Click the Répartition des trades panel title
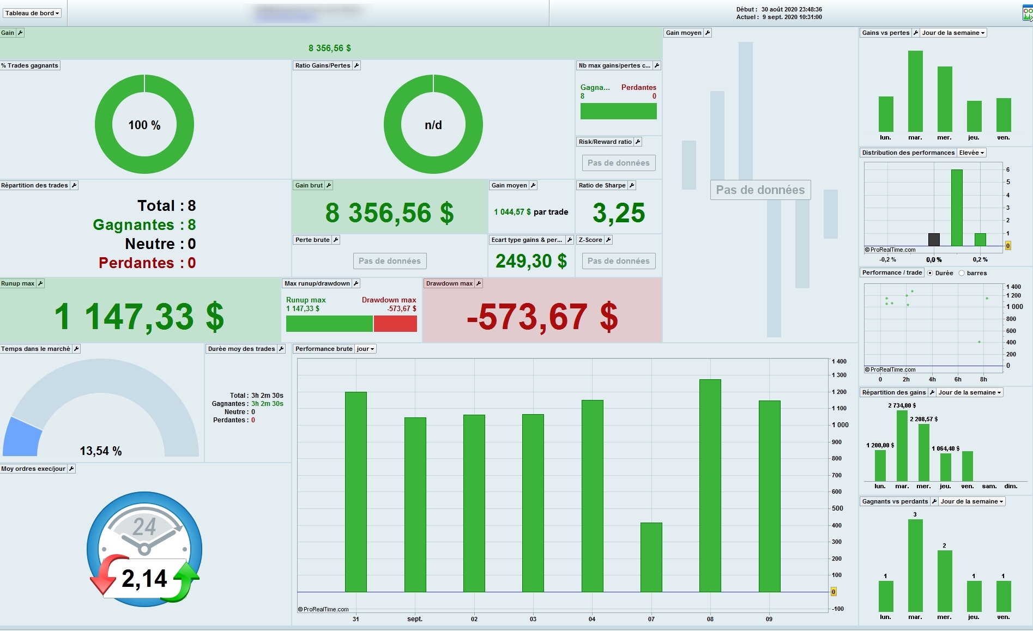Screen dimensions: 1033x631 point(35,185)
